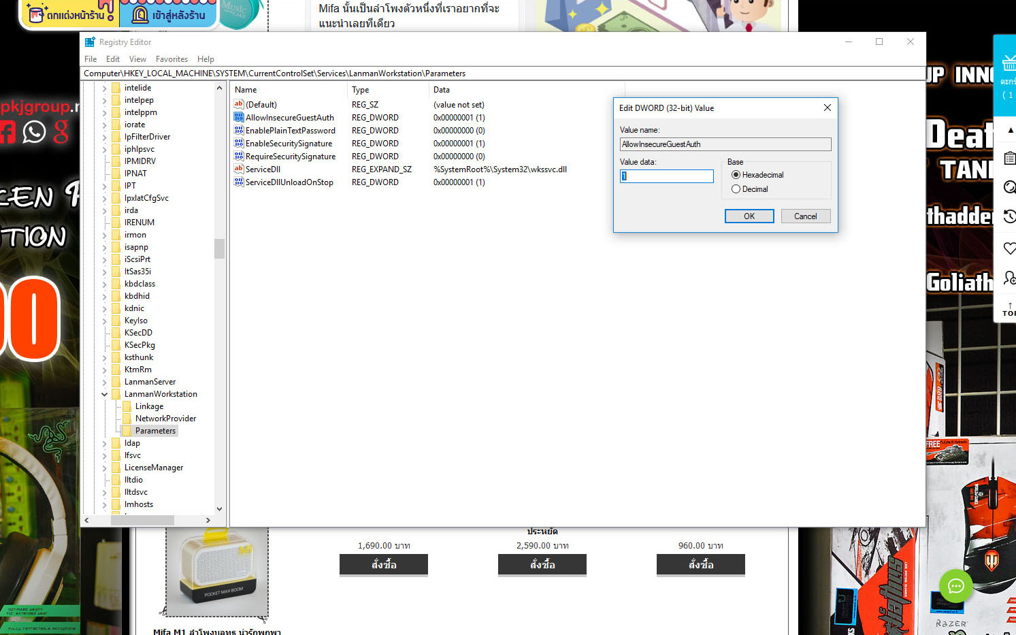
Task: Expand the KtmRm tree node
Action: (104, 370)
